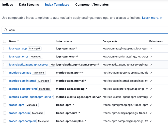This screenshot has height=127, width=168.
Task: Click the data stream checkmark for traces-apm.sampled
Action: [x=151, y=121]
